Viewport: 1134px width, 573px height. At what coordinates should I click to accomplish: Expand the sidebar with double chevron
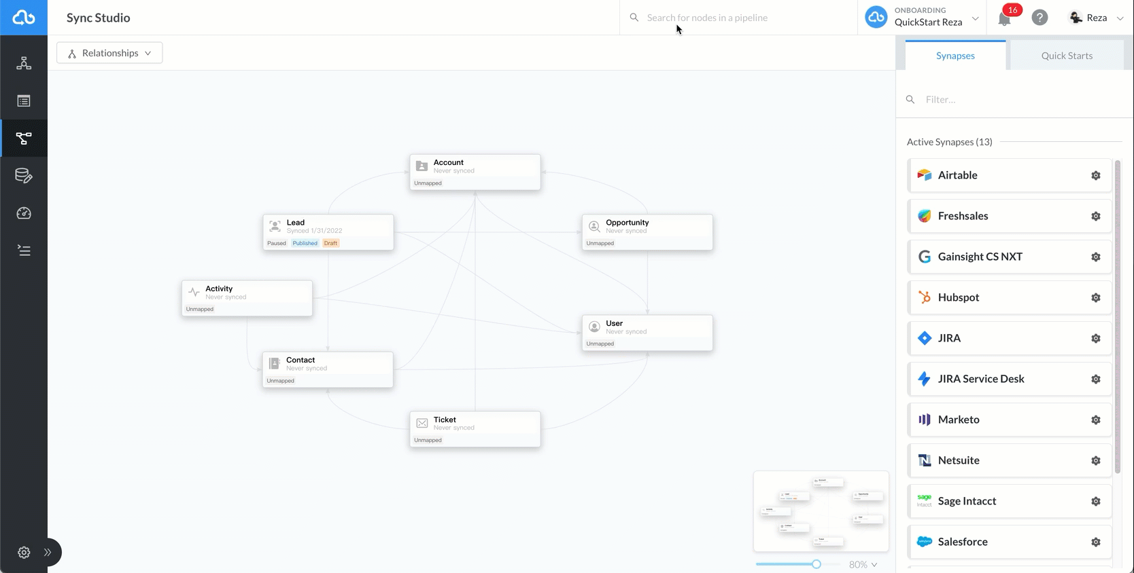48,552
